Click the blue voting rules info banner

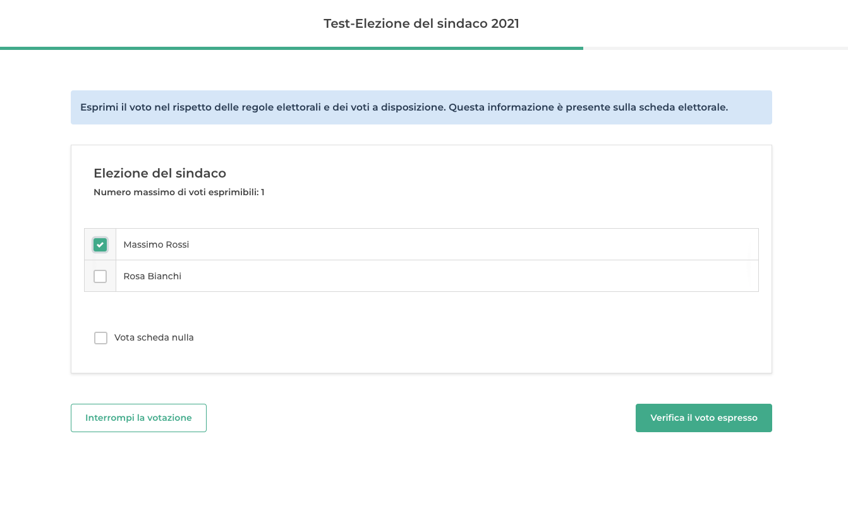click(x=421, y=107)
